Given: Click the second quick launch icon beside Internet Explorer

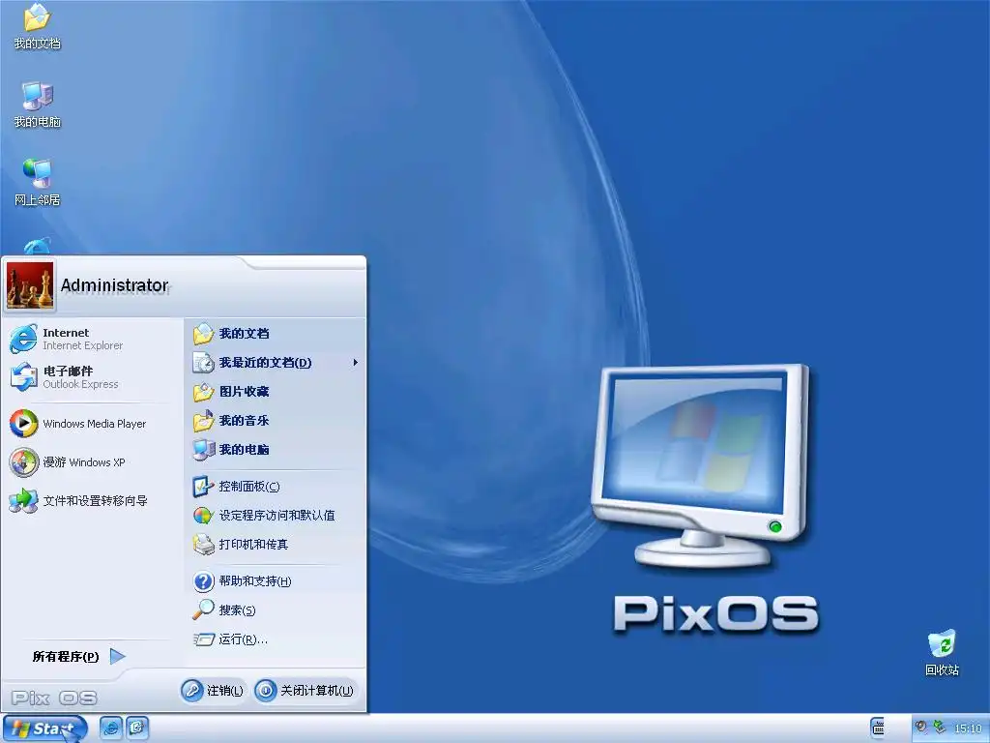Looking at the screenshot, I should (137, 728).
